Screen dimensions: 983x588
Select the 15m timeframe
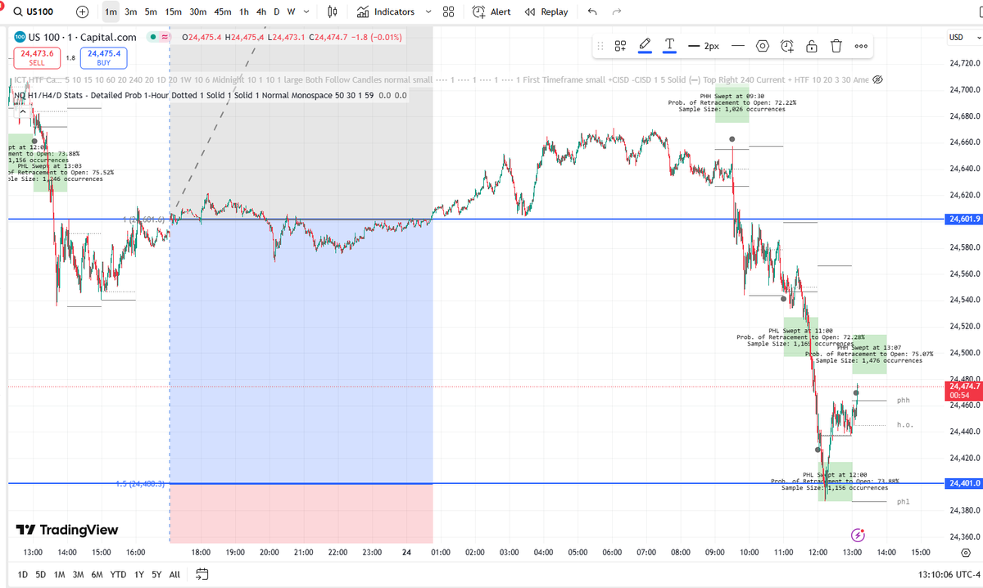click(173, 12)
